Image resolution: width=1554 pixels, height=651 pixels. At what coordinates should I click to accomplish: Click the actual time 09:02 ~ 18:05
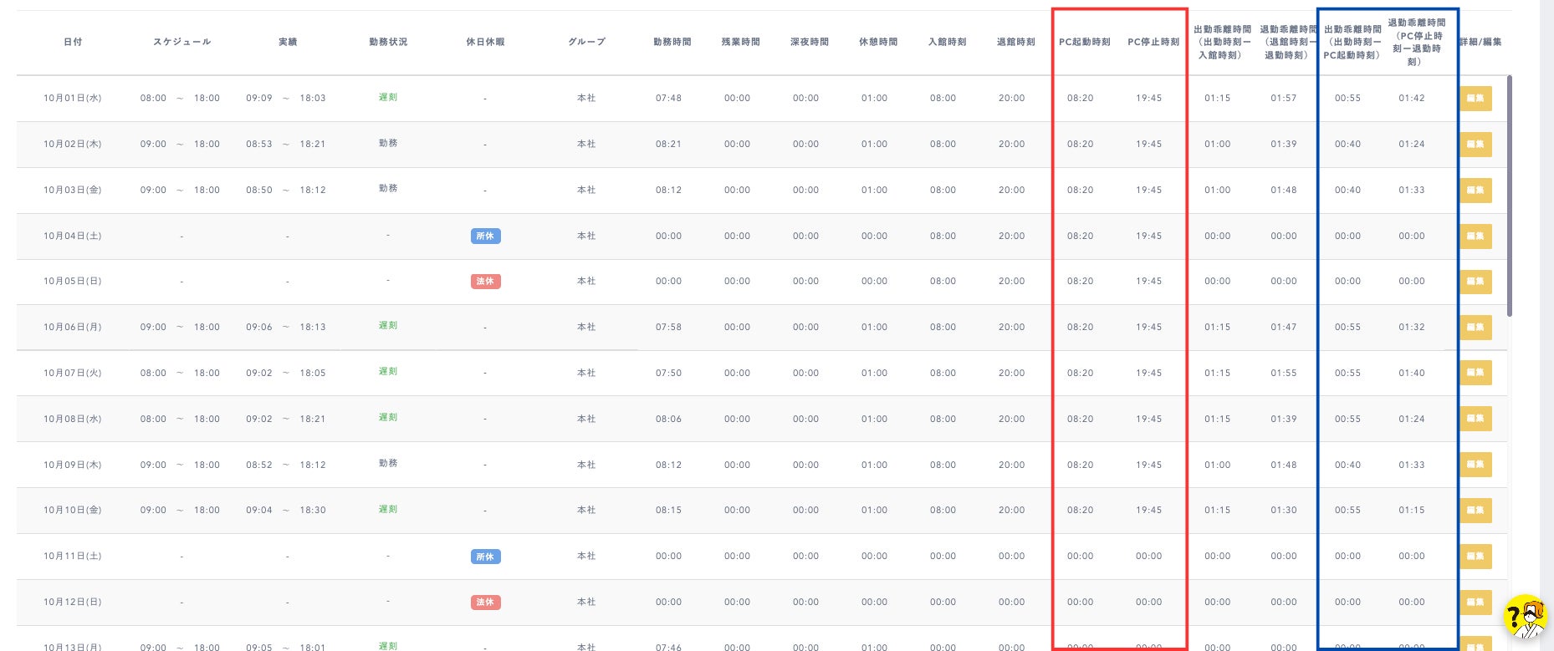286,374
